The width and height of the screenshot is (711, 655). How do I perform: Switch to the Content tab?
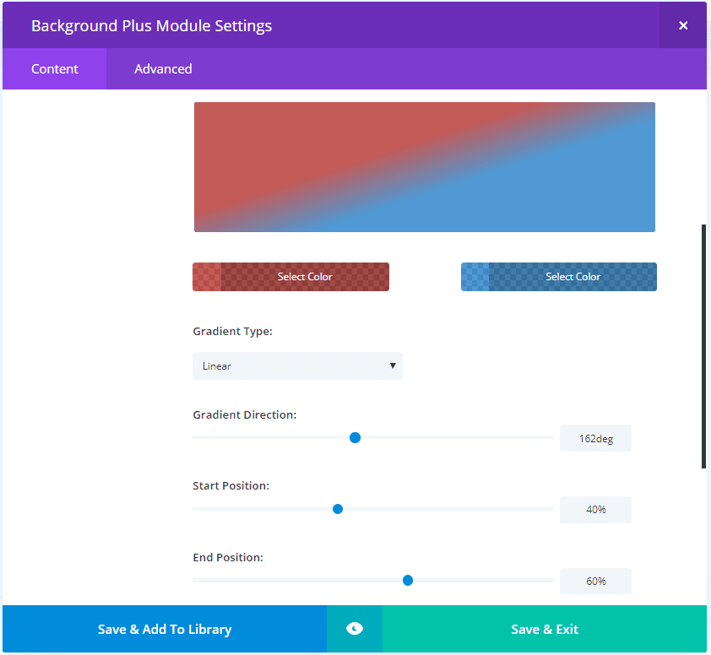click(x=55, y=69)
